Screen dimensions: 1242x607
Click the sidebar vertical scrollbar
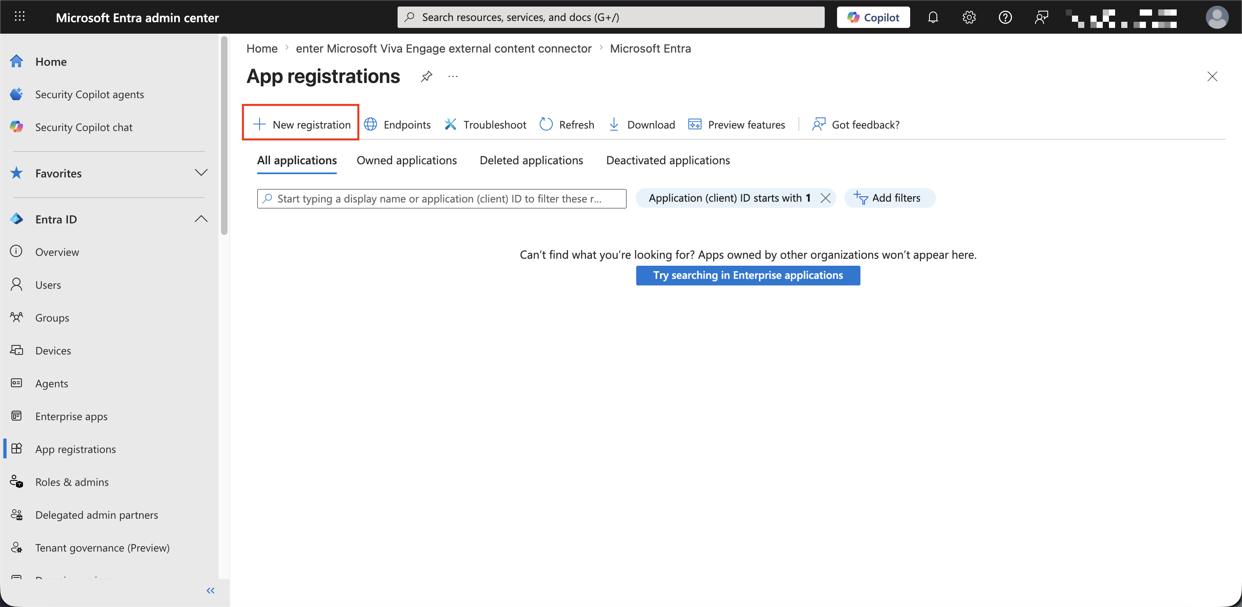pyautogui.click(x=224, y=135)
